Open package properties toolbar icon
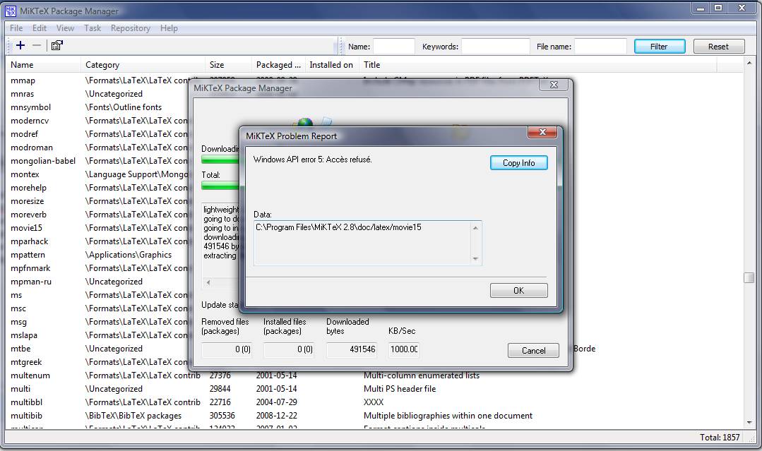Image resolution: width=762 pixels, height=451 pixels. [x=57, y=45]
